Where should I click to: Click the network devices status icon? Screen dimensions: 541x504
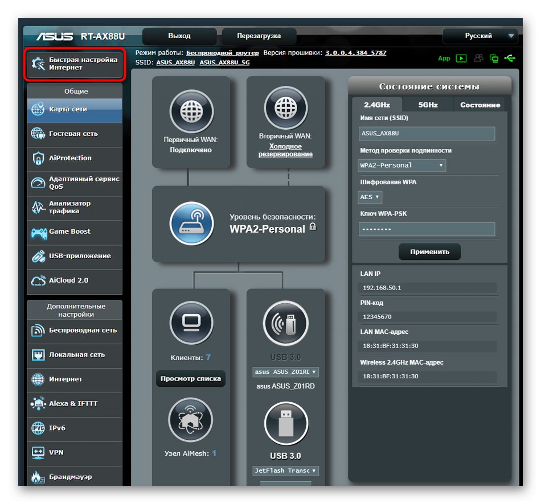494,58
